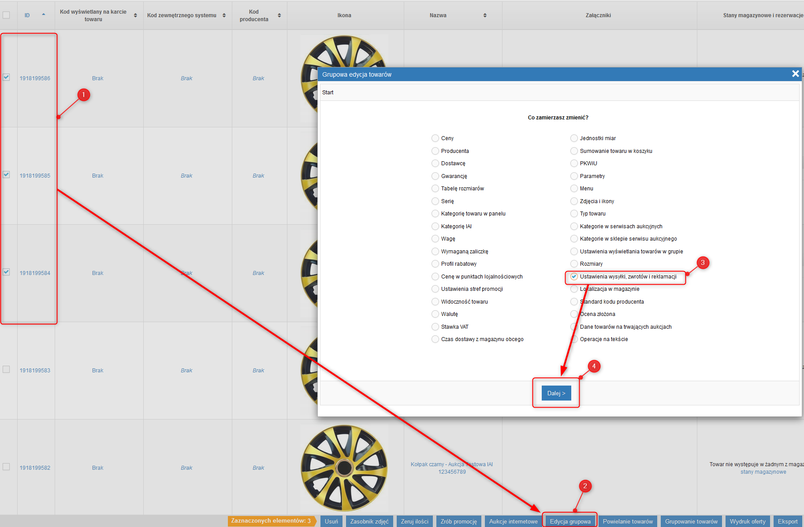Select Ustawienia wysyłki, zwrotów i reklamacji
Viewport: 804px width, 527px height.
[574, 277]
